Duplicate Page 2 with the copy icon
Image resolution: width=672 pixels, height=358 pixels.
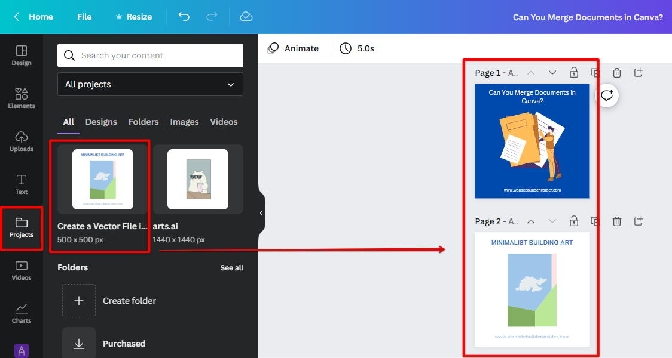(x=595, y=221)
